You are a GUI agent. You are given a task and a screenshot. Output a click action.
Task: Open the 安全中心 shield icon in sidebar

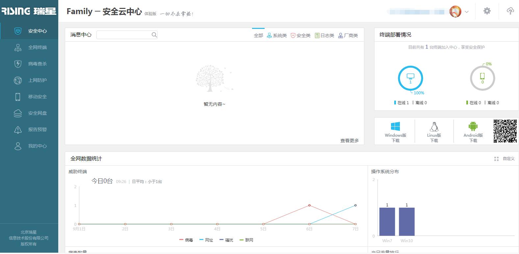coord(18,31)
